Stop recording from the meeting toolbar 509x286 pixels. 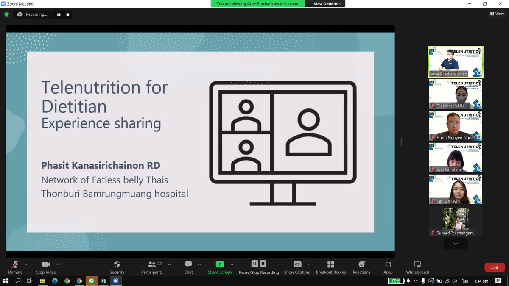tap(263, 264)
